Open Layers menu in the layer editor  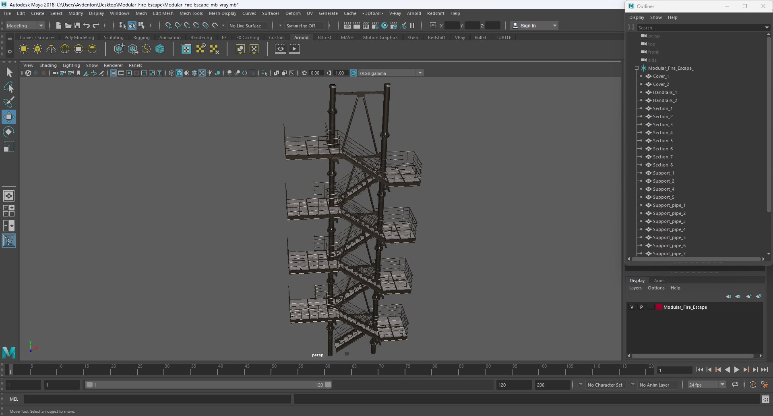point(635,288)
